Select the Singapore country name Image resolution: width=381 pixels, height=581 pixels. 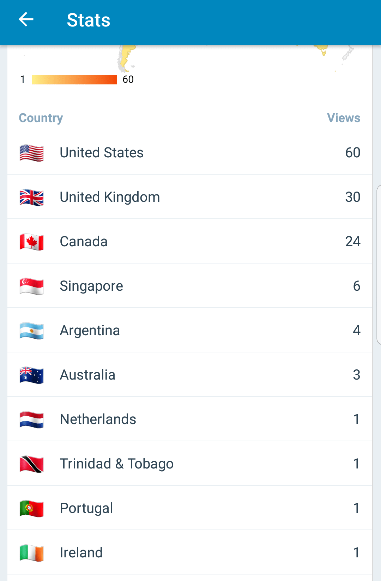coord(91,286)
